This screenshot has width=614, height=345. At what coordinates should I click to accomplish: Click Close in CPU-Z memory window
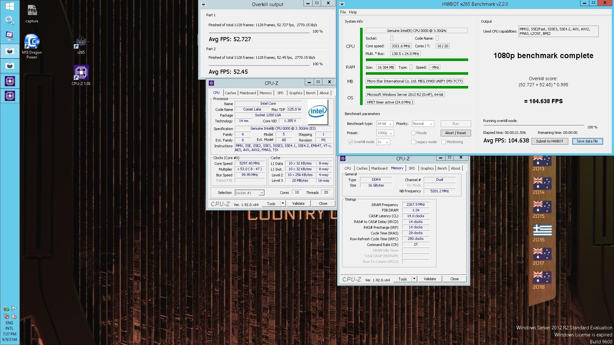pos(454,279)
